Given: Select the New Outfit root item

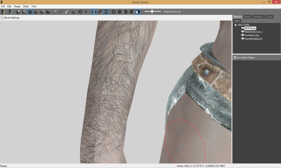Looking at the screenshot, I should (x=243, y=25).
